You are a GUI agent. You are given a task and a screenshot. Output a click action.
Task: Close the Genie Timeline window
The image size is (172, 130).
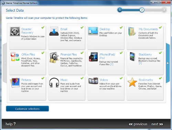pos(166,2)
